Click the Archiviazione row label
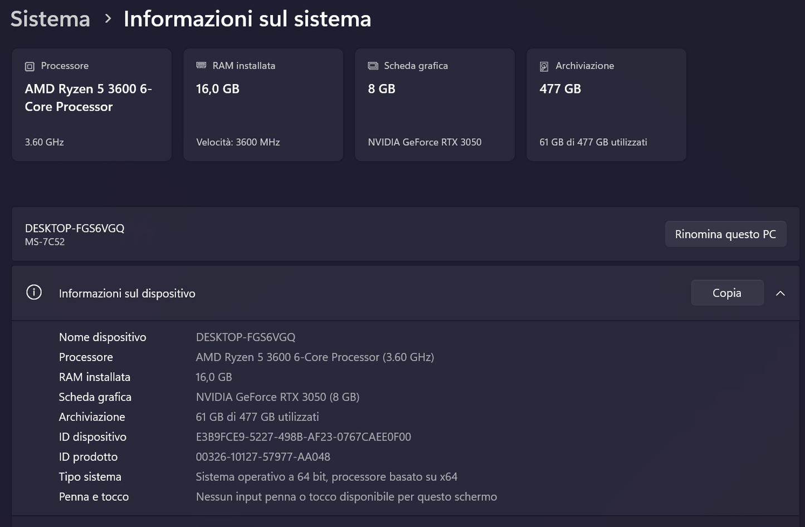Viewport: 805px width, 527px height. click(x=92, y=417)
